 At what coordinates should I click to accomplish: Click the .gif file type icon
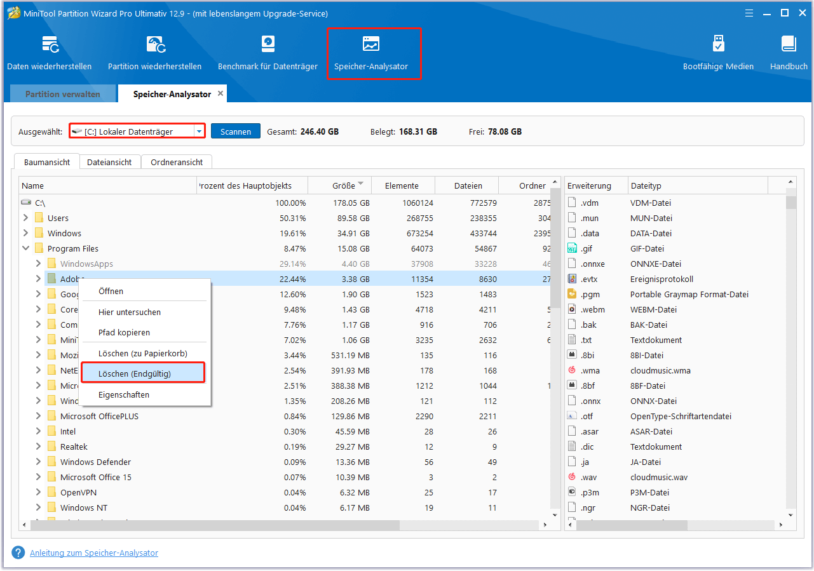click(571, 248)
